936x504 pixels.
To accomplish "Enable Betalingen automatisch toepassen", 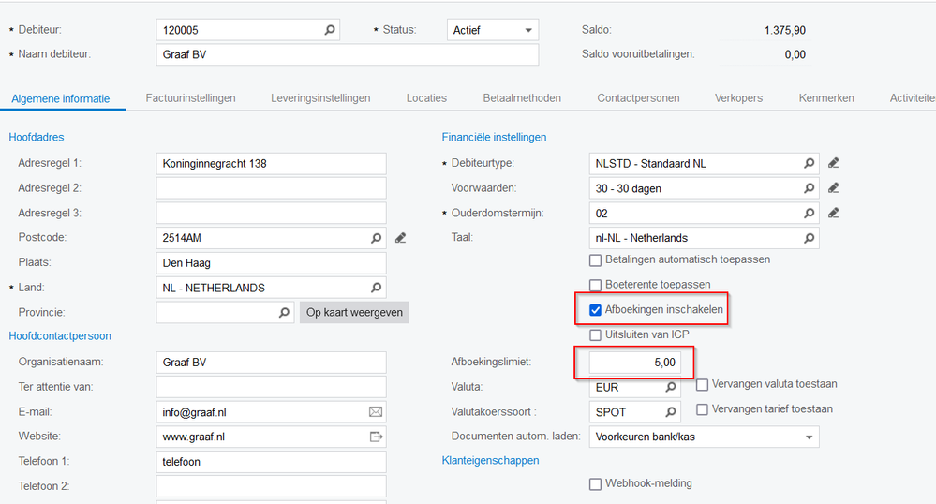I will tap(595, 260).
